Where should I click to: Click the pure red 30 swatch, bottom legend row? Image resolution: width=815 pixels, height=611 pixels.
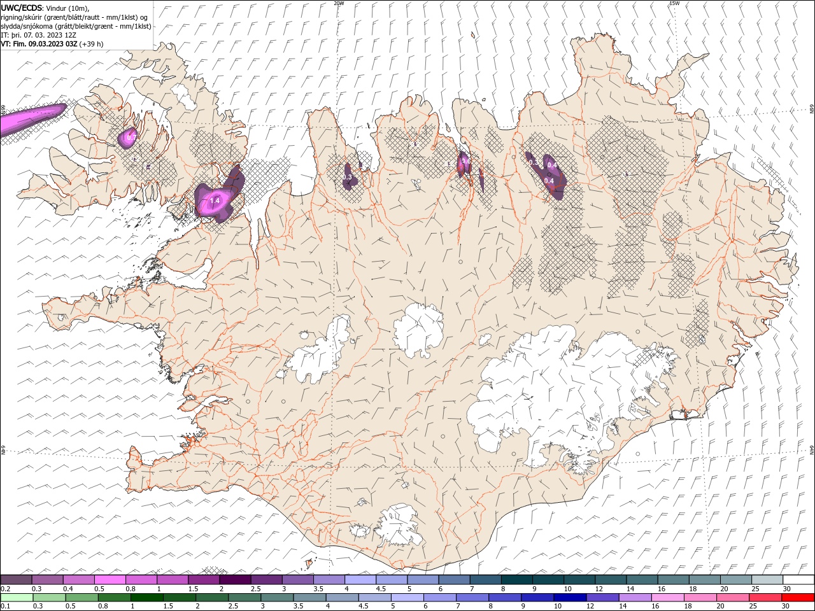[x=798, y=598]
